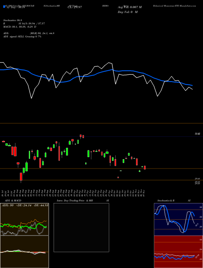Click the 'Stochastics: 36.8' reading
The height and width of the screenshot is (268, 203).
(x=12, y=20)
